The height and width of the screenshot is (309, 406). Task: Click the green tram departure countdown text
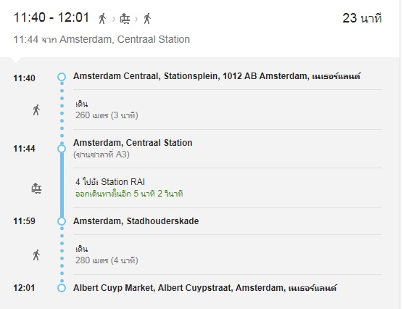129,194
